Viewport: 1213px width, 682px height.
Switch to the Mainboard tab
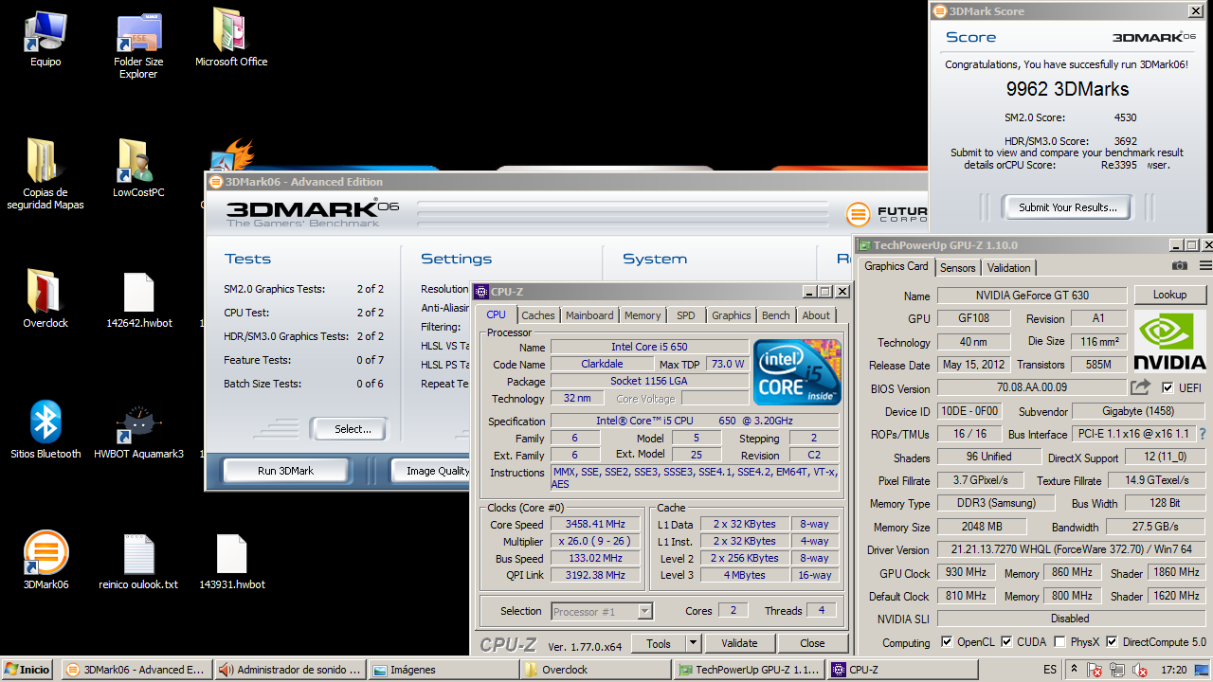point(589,315)
